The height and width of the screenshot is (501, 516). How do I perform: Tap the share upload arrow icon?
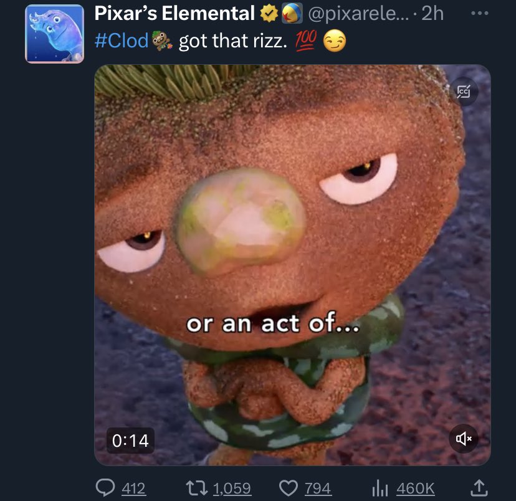pyautogui.click(x=479, y=488)
